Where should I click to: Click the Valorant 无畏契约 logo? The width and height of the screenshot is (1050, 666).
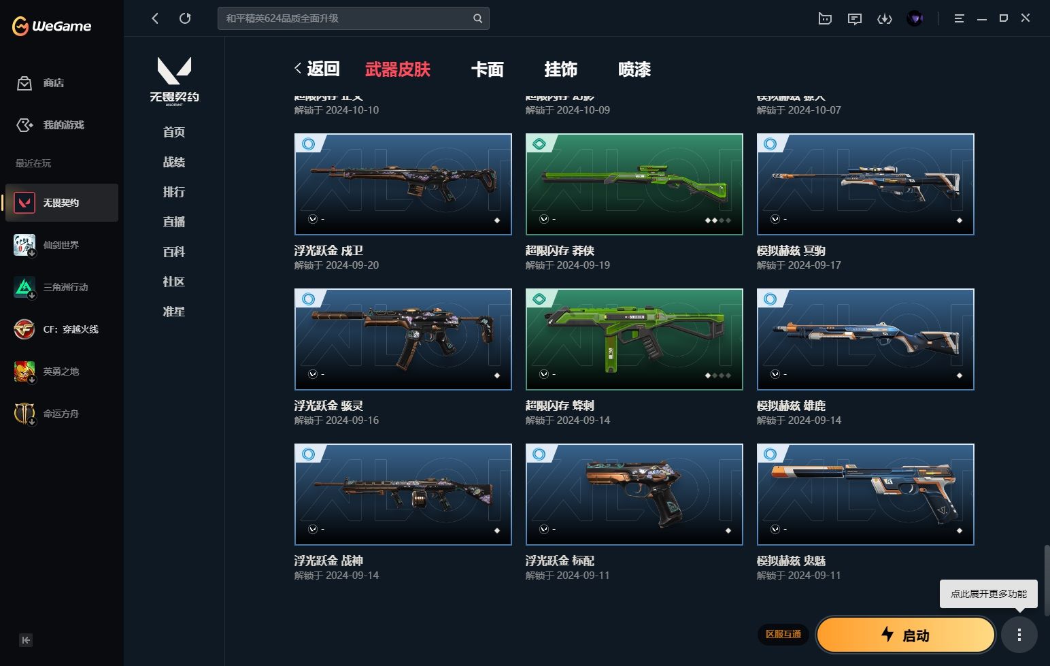click(x=174, y=80)
